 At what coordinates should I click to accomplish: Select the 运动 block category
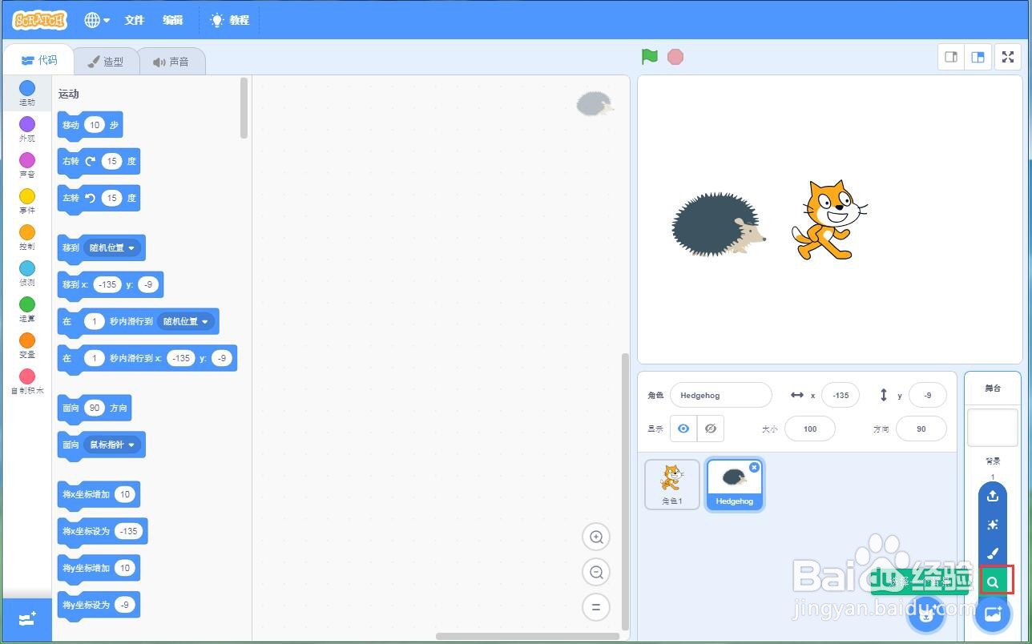[x=27, y=93]
